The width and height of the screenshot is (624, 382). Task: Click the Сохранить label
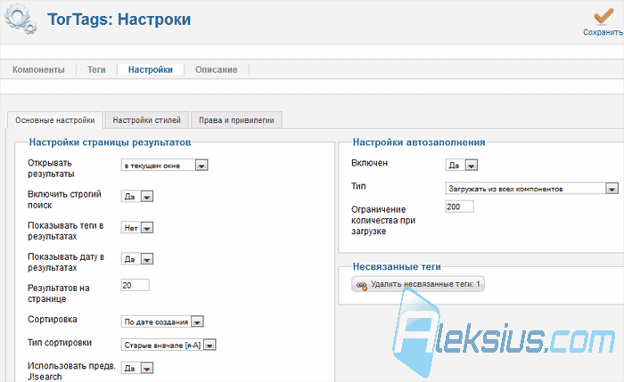(x=603, y=32)
